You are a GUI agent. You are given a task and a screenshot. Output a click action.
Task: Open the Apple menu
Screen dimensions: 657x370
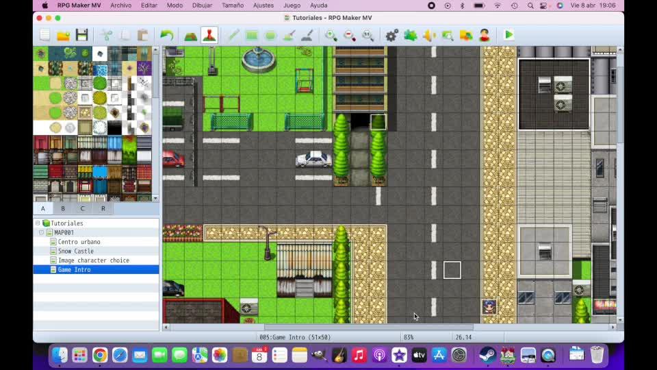(45, 5)
